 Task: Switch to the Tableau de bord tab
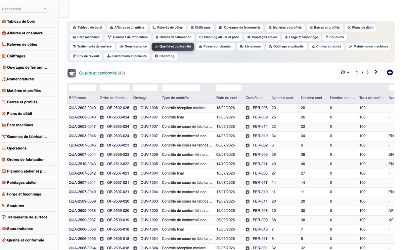point(87,28)
